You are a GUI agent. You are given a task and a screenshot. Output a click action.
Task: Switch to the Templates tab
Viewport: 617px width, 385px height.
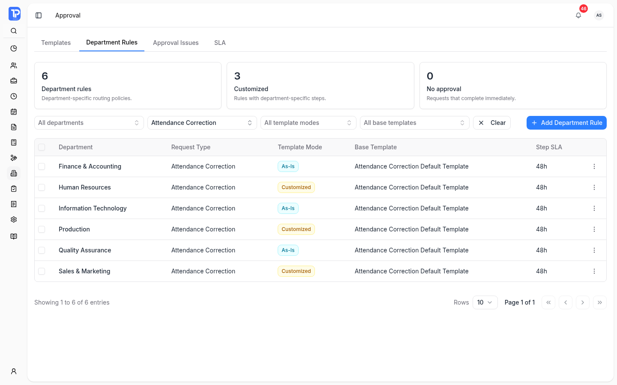coord(56,43)
